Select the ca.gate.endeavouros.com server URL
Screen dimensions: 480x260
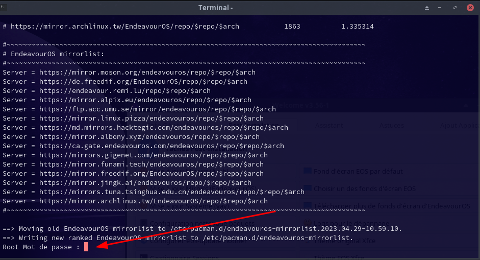(161, 146)
